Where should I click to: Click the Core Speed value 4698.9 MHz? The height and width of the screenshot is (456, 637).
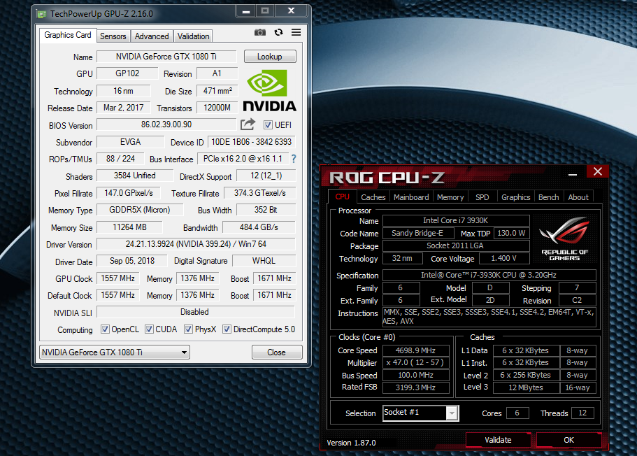pos(415,350)
